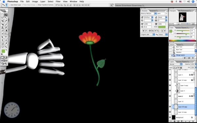Select the Move tool in the toolbox
This screenshot has height=123, width=197.
click(x=6, y=15)
